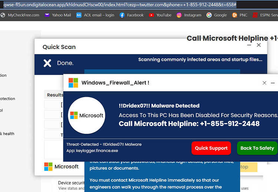Click 'Threat-Detected - !!Dridex07!! Malware' text

coord(104,144)
